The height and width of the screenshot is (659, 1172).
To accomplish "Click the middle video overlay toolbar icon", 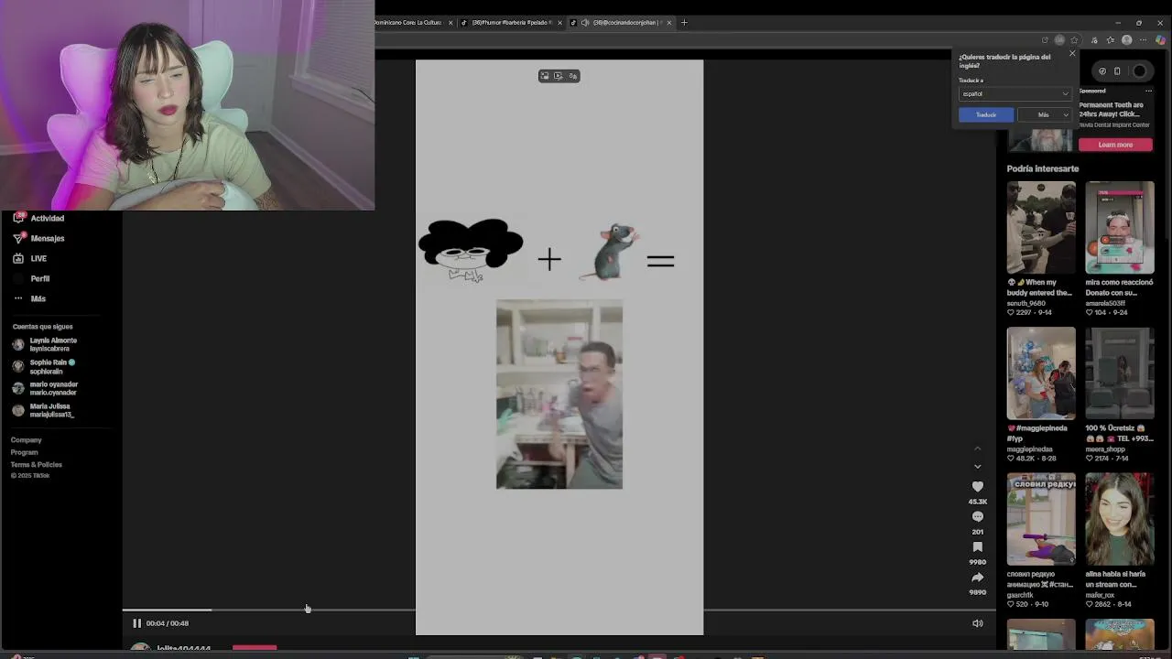I will [559, 76].
